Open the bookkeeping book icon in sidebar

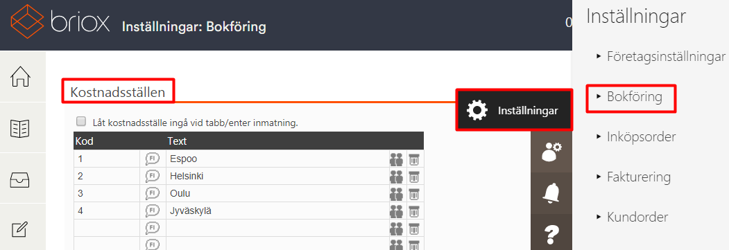click(20, 128)
